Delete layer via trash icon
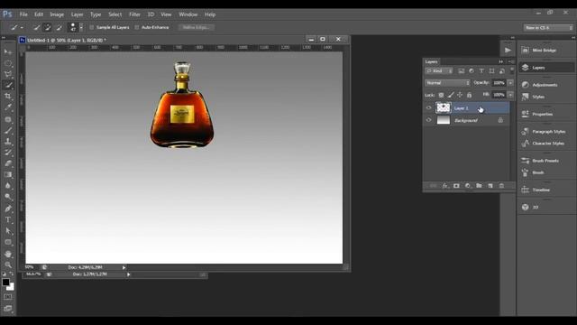The image size is (577, 325). coord(501,186)
